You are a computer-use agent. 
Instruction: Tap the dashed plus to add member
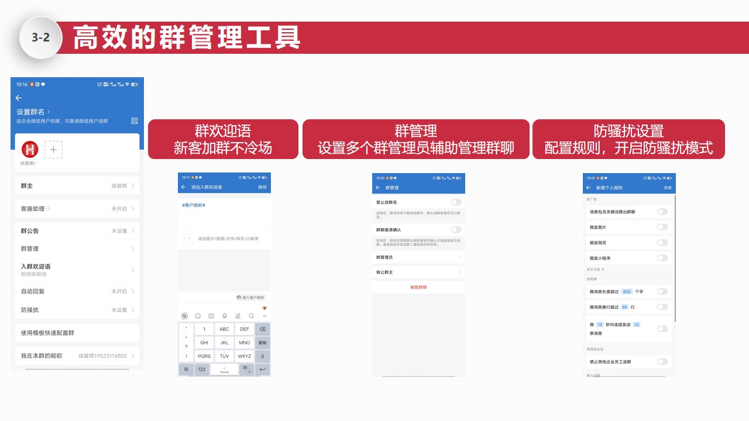point(53,150)
